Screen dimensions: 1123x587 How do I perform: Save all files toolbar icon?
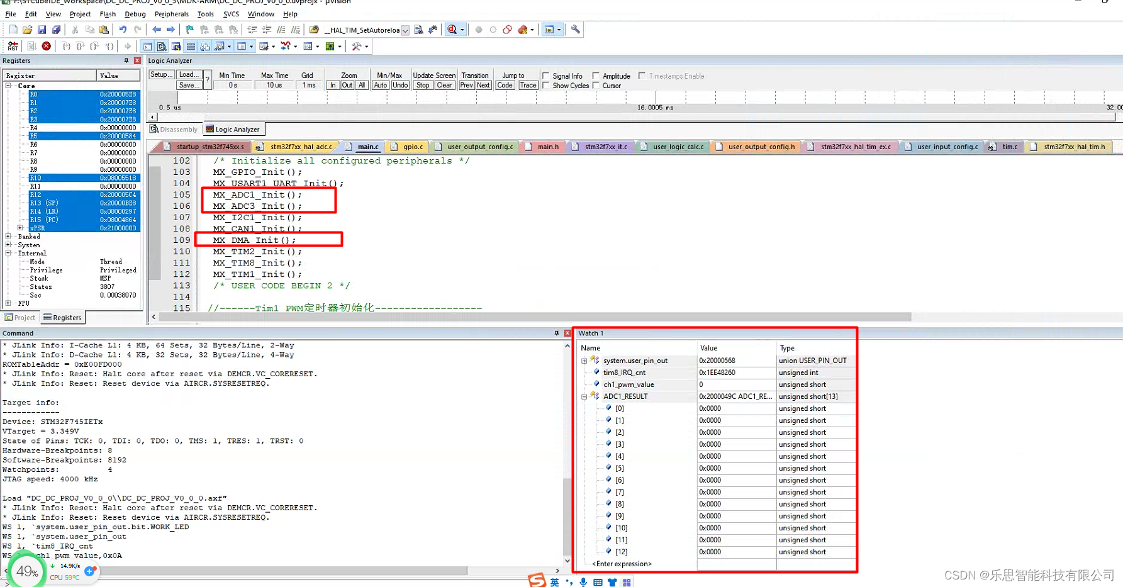56,30
